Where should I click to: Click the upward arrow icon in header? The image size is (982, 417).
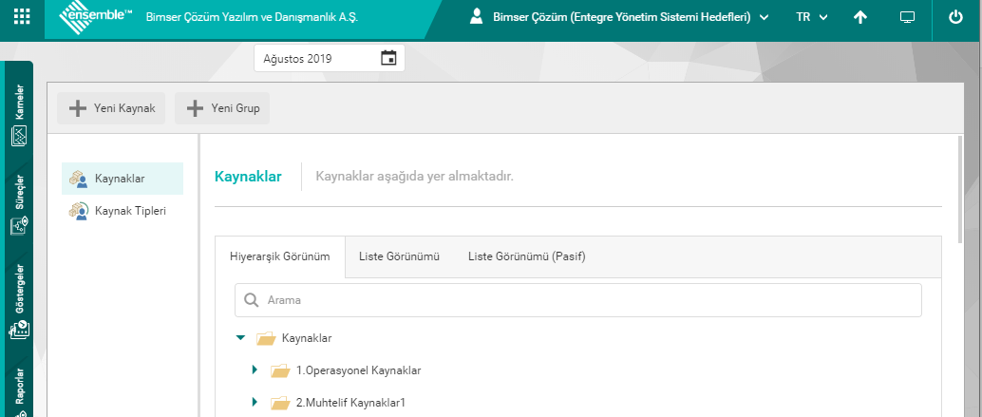[x=860, y=17]
